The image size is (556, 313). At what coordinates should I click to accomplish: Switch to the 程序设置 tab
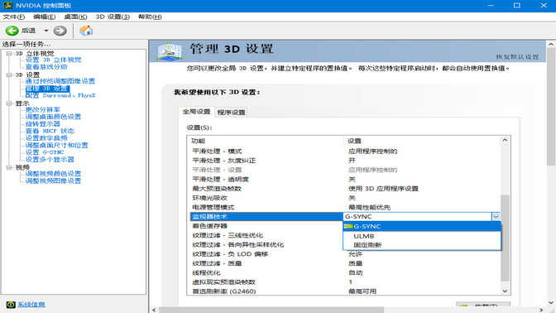tap(231, 113)
